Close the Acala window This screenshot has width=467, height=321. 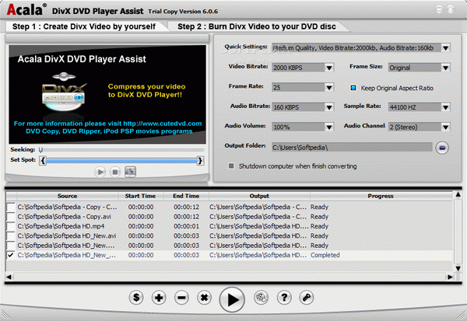coord(451,9)
